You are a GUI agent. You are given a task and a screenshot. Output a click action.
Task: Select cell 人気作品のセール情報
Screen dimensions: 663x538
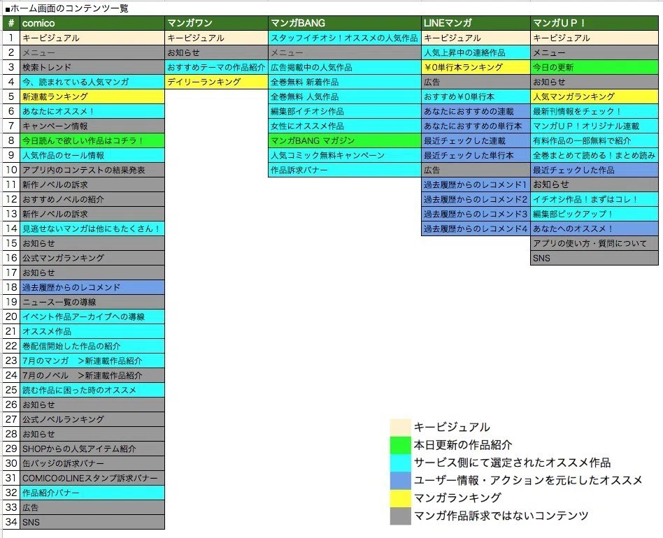click(92, 155)
